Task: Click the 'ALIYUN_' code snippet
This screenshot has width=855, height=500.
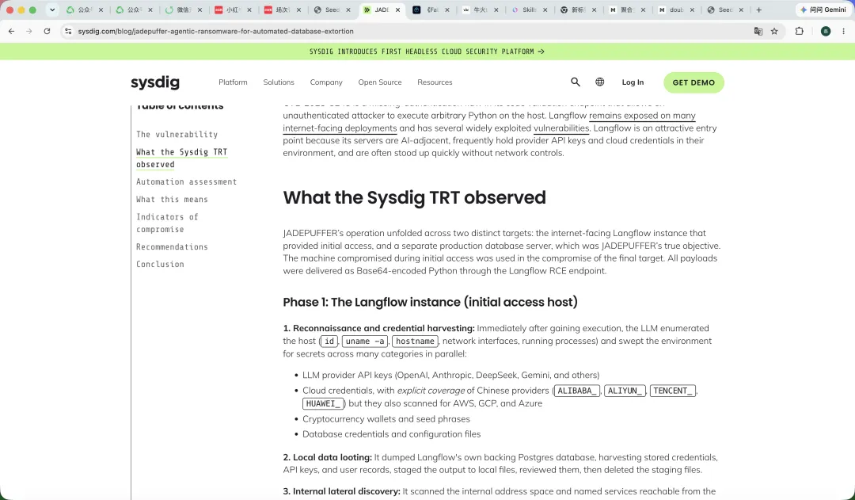Action: click(x=625, y=391)
